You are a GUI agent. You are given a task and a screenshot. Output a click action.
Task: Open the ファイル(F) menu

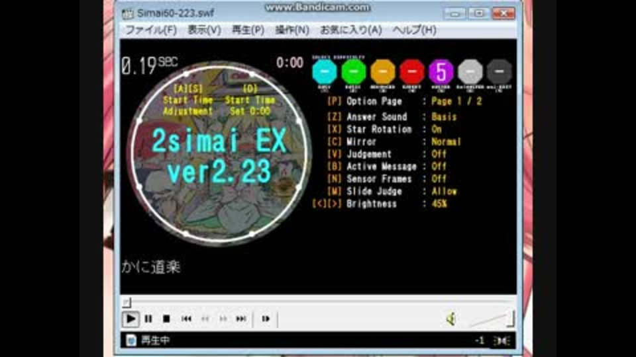(x=151, y=30)
